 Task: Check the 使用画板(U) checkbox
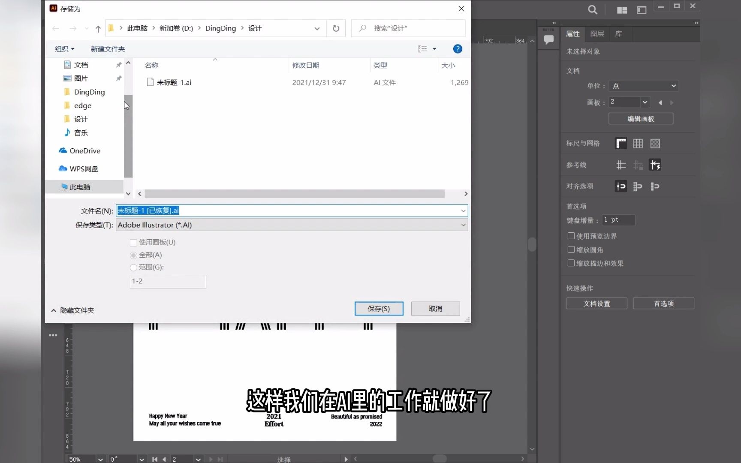click(x=133, y=242)
